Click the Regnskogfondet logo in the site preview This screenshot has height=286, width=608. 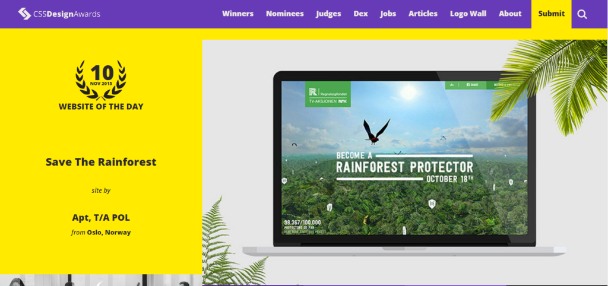pos(328,94)
